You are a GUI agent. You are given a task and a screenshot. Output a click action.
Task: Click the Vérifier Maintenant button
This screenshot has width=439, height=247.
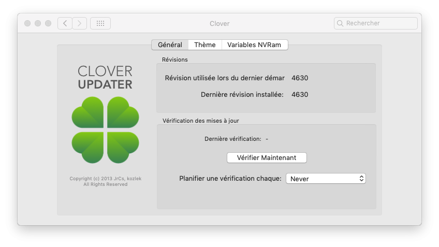[x=267, y=157]
